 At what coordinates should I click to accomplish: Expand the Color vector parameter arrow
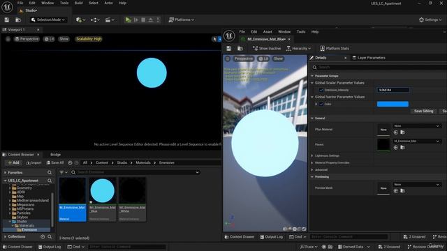316,104
